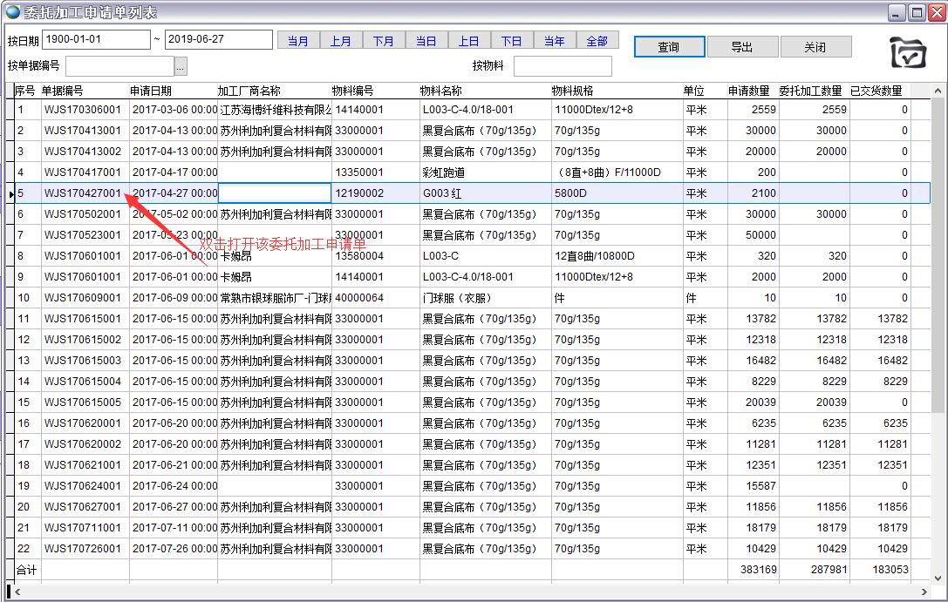This screenshot has width=948, height=602.
Task: Click the start date field 1900-01-01
Action: point(96,40)
